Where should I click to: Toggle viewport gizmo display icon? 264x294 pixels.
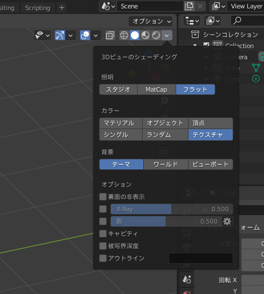pyautogui.click(x=60, y=35)
